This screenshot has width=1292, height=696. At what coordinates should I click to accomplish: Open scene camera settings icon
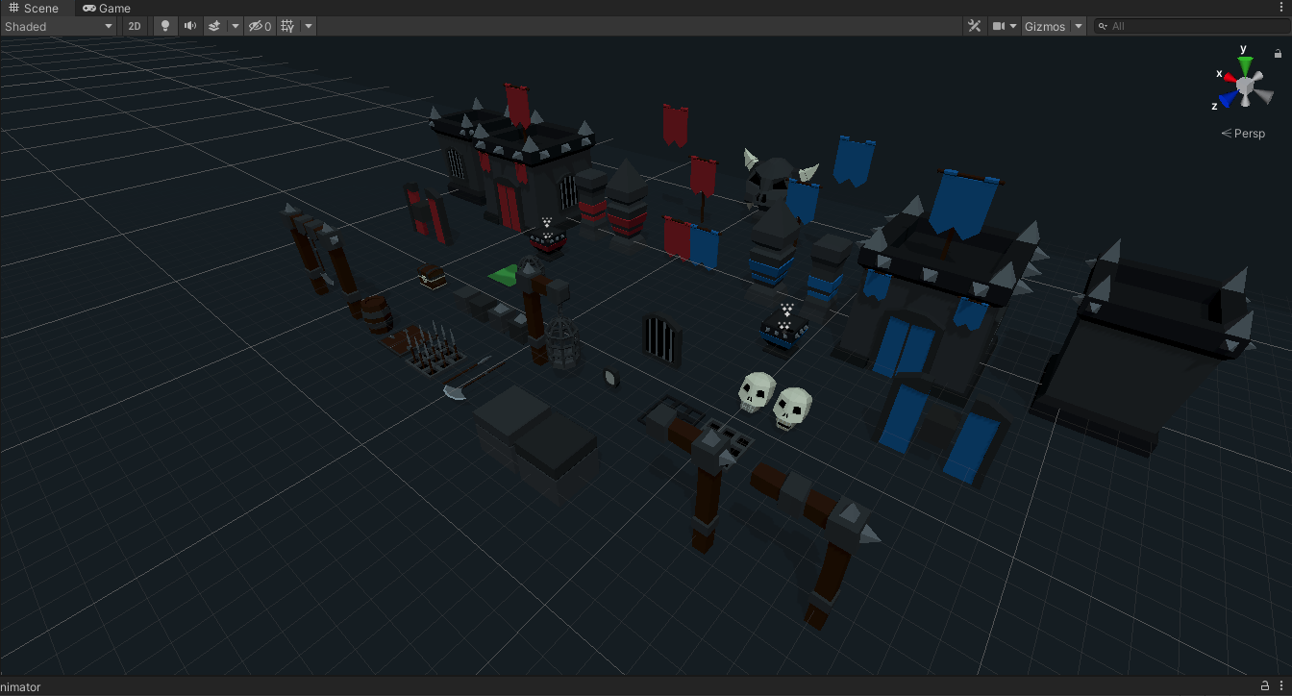click(x=1005, y=26)
